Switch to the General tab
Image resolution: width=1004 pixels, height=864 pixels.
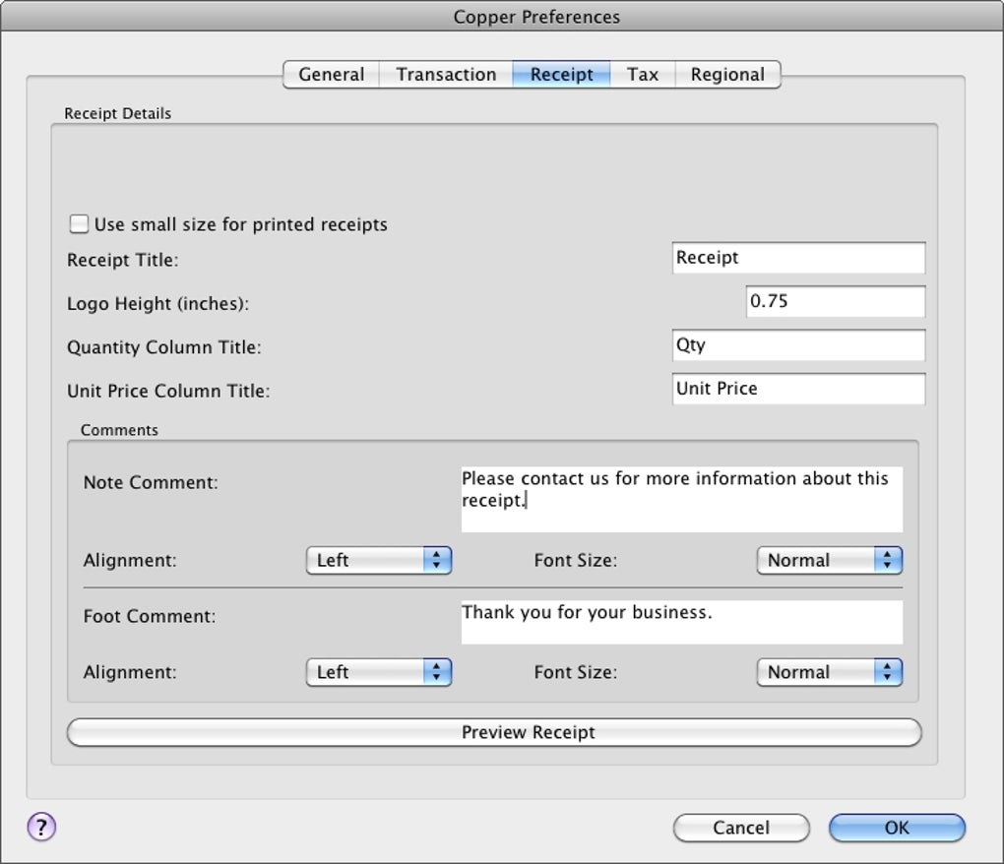(331, 75)
